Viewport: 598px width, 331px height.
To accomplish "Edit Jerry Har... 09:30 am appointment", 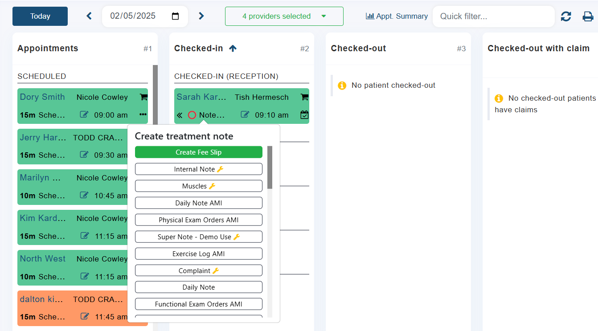I will coord(84,155).
